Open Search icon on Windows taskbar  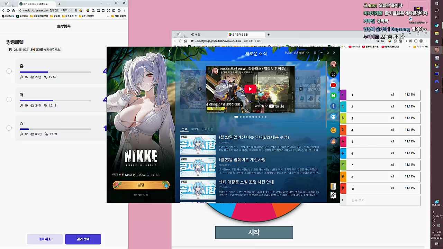point(437,10)
